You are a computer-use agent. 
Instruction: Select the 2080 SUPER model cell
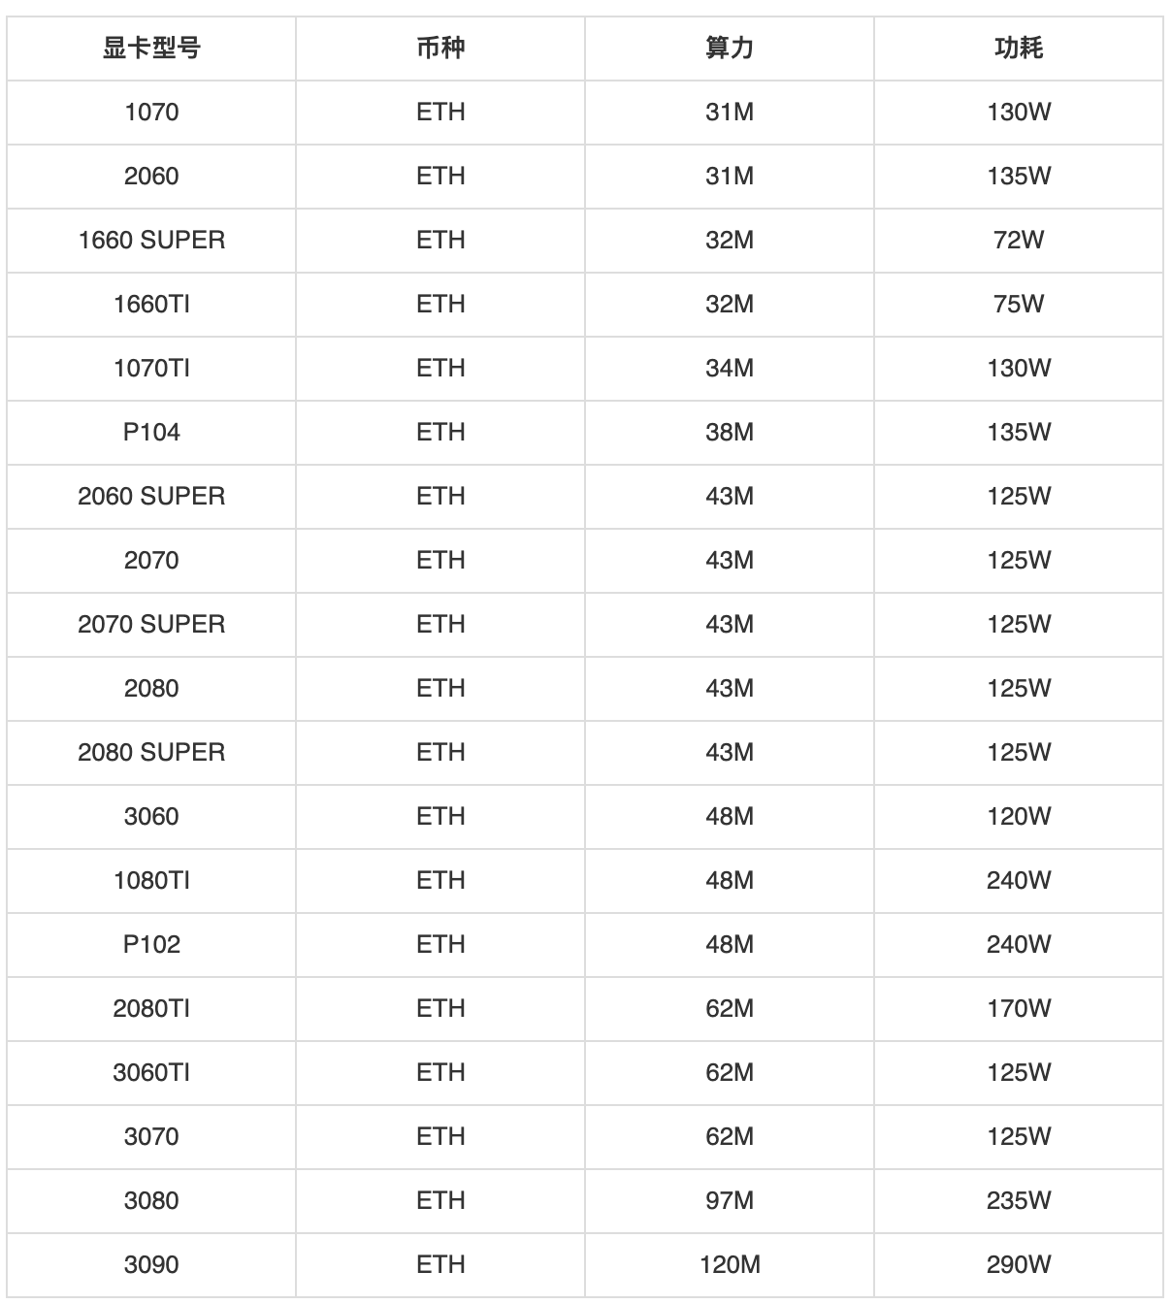[151, 752]
